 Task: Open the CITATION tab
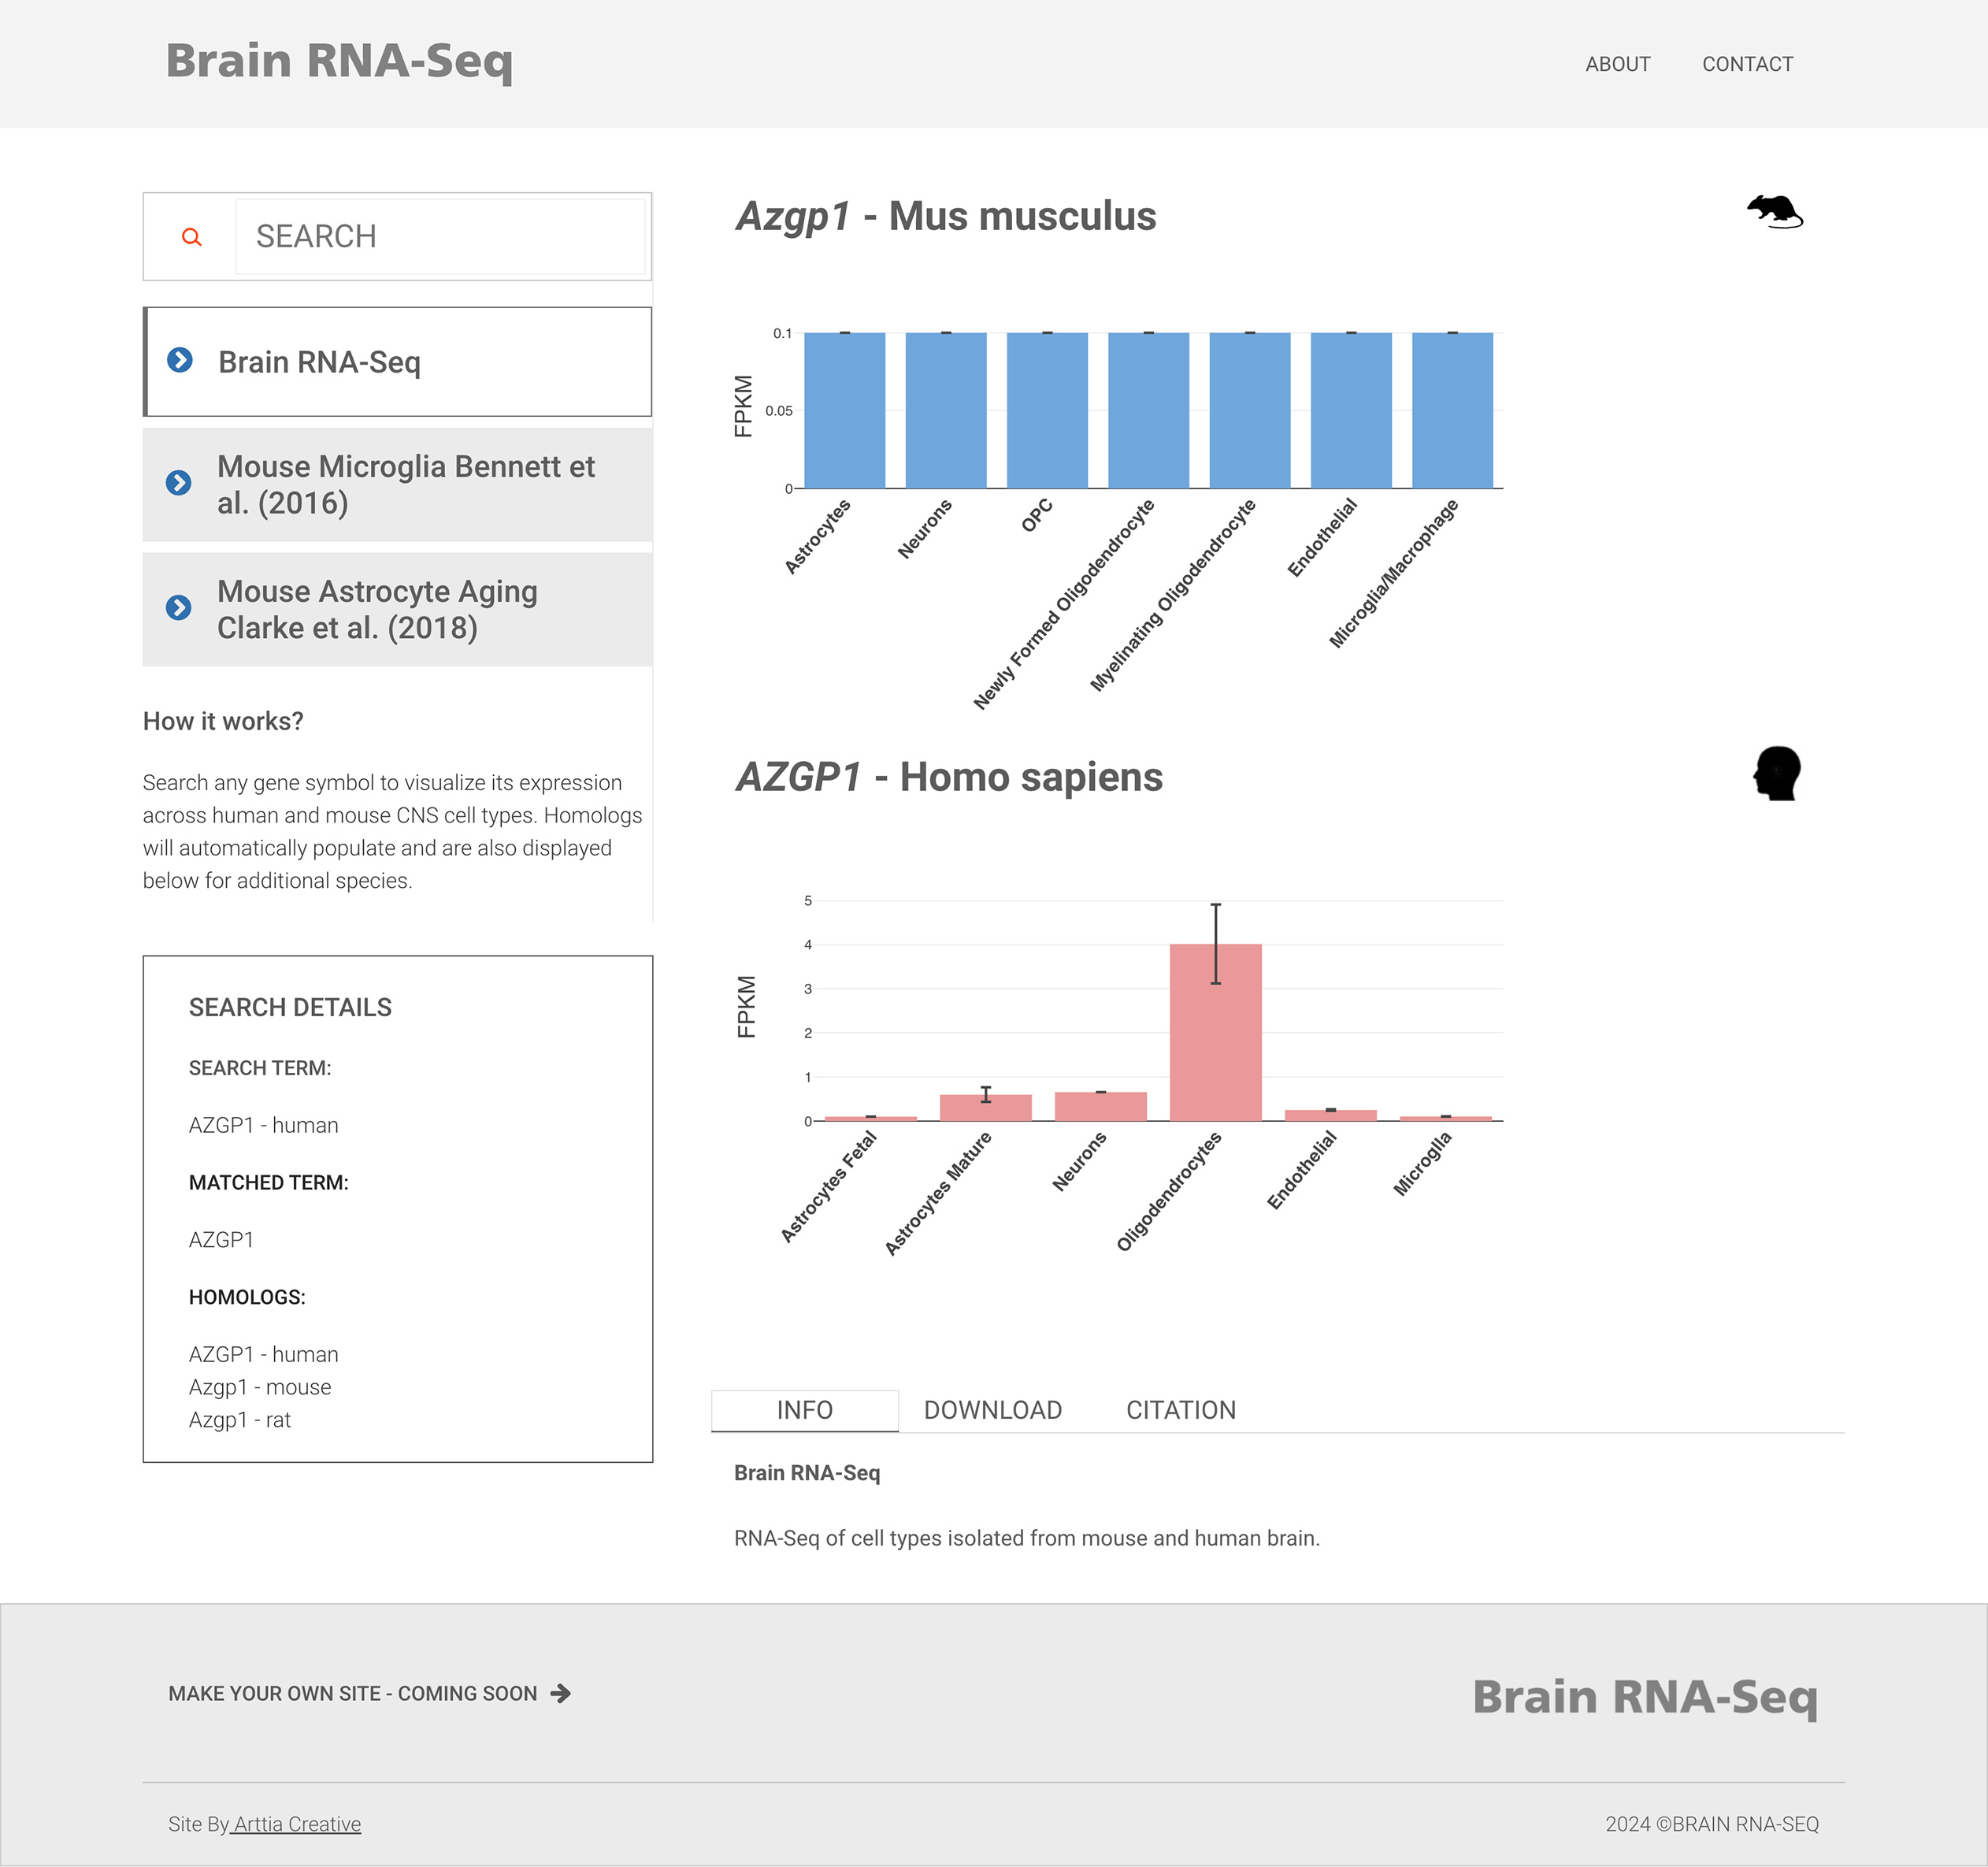(x=1180, y=1410)
